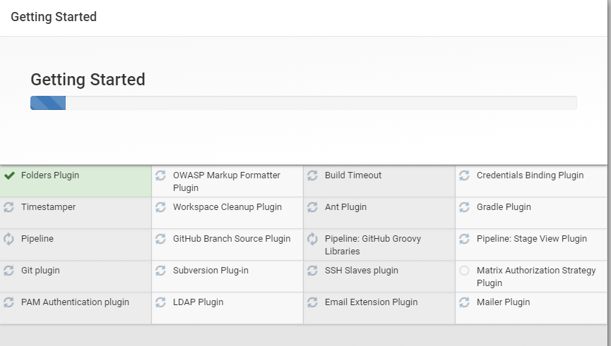Image resolution: width=611 pixels, height=346 pixels.
Task: Click the sync icon beside Build Timeout
Action: pyautogui.click(x=312, y=175)
